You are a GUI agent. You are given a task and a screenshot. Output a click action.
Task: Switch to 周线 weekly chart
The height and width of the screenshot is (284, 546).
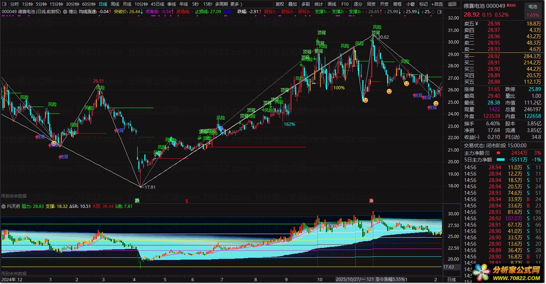coord(115,4)
